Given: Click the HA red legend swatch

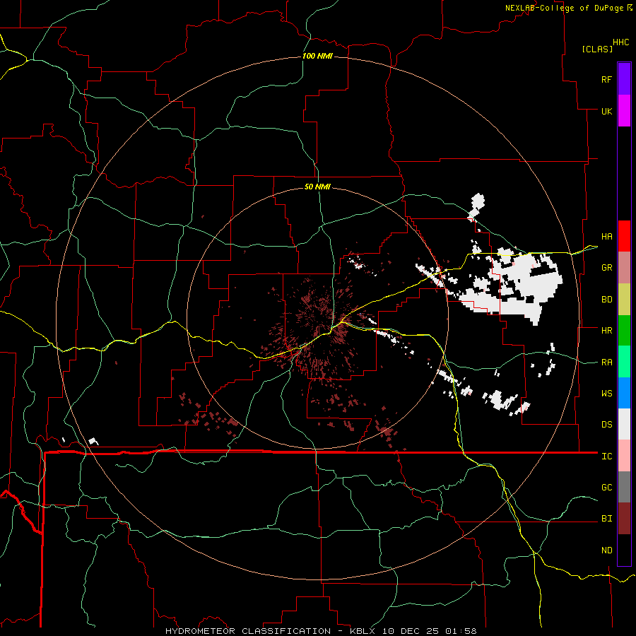Looking at the screenshot, I should pos(624,236).
